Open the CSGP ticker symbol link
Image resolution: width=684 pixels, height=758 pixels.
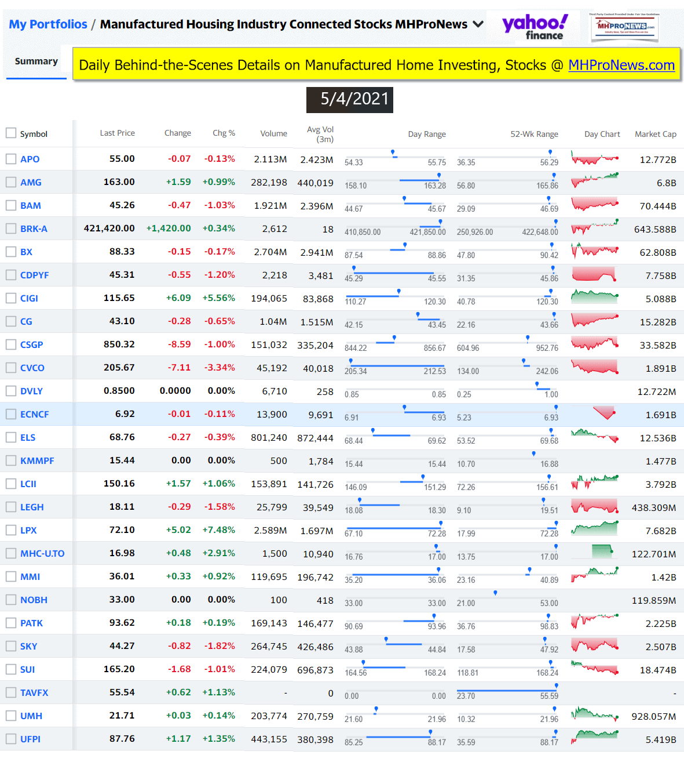coord(32,344)
